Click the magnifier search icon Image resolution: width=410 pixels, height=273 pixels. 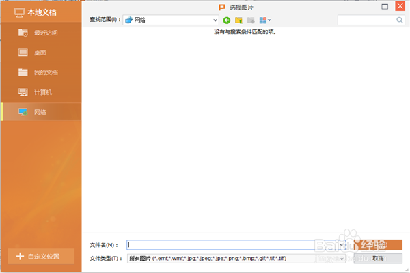tap(399, 20)
